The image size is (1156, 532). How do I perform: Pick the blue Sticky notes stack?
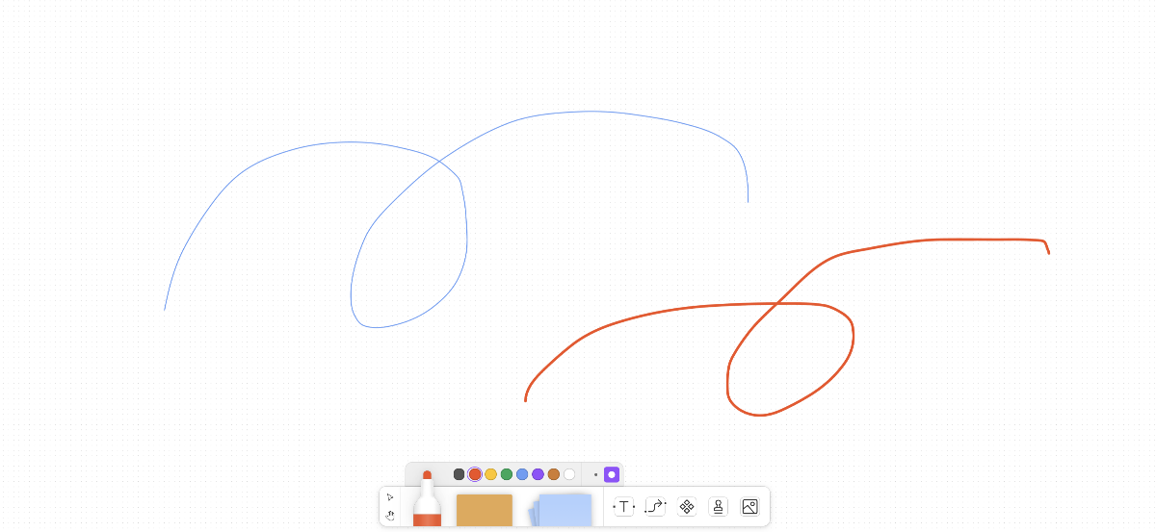click(x=561, y=510)
